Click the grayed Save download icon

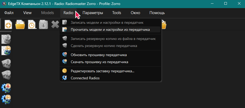point(43,25)
